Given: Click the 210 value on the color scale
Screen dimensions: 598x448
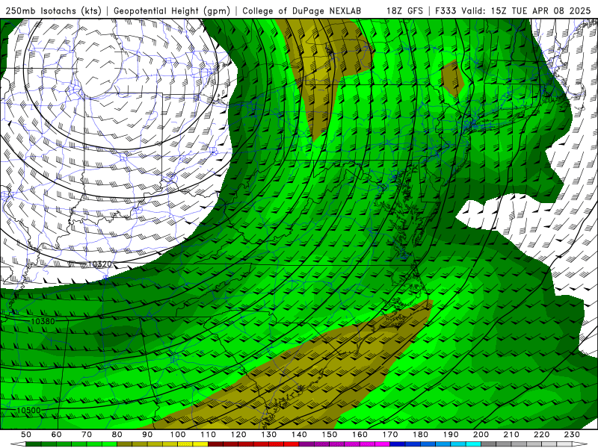Looking at the screenshot, I should 511,435.
